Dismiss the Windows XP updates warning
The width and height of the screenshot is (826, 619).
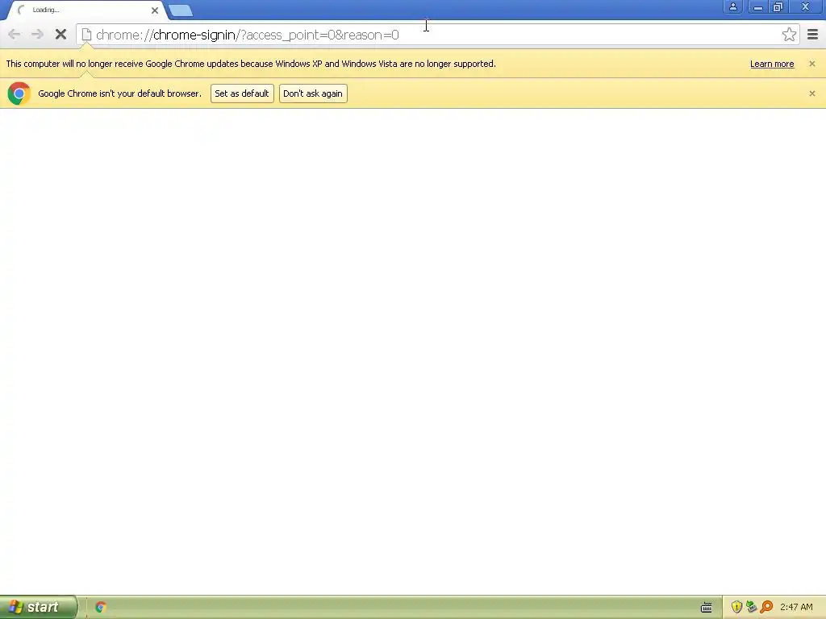(x=811, y=64)
